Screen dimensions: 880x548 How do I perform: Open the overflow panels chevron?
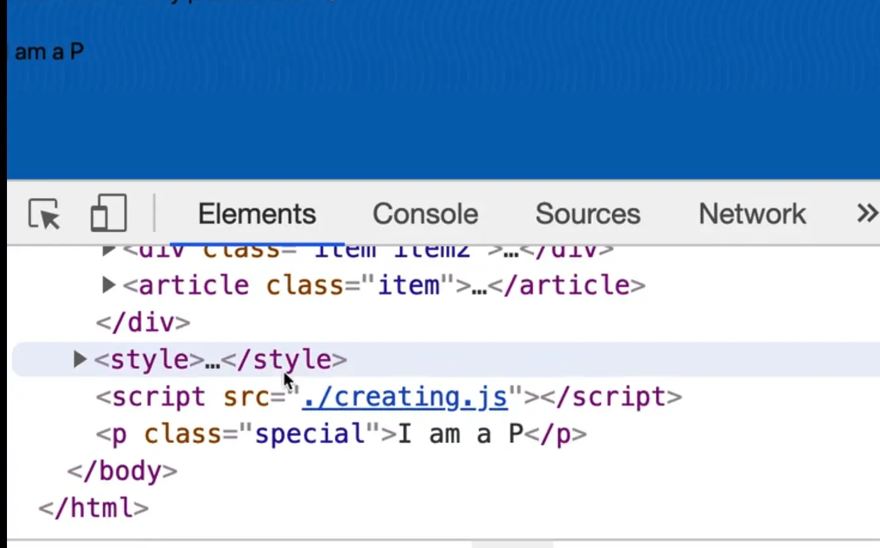(x=865, y=214)
